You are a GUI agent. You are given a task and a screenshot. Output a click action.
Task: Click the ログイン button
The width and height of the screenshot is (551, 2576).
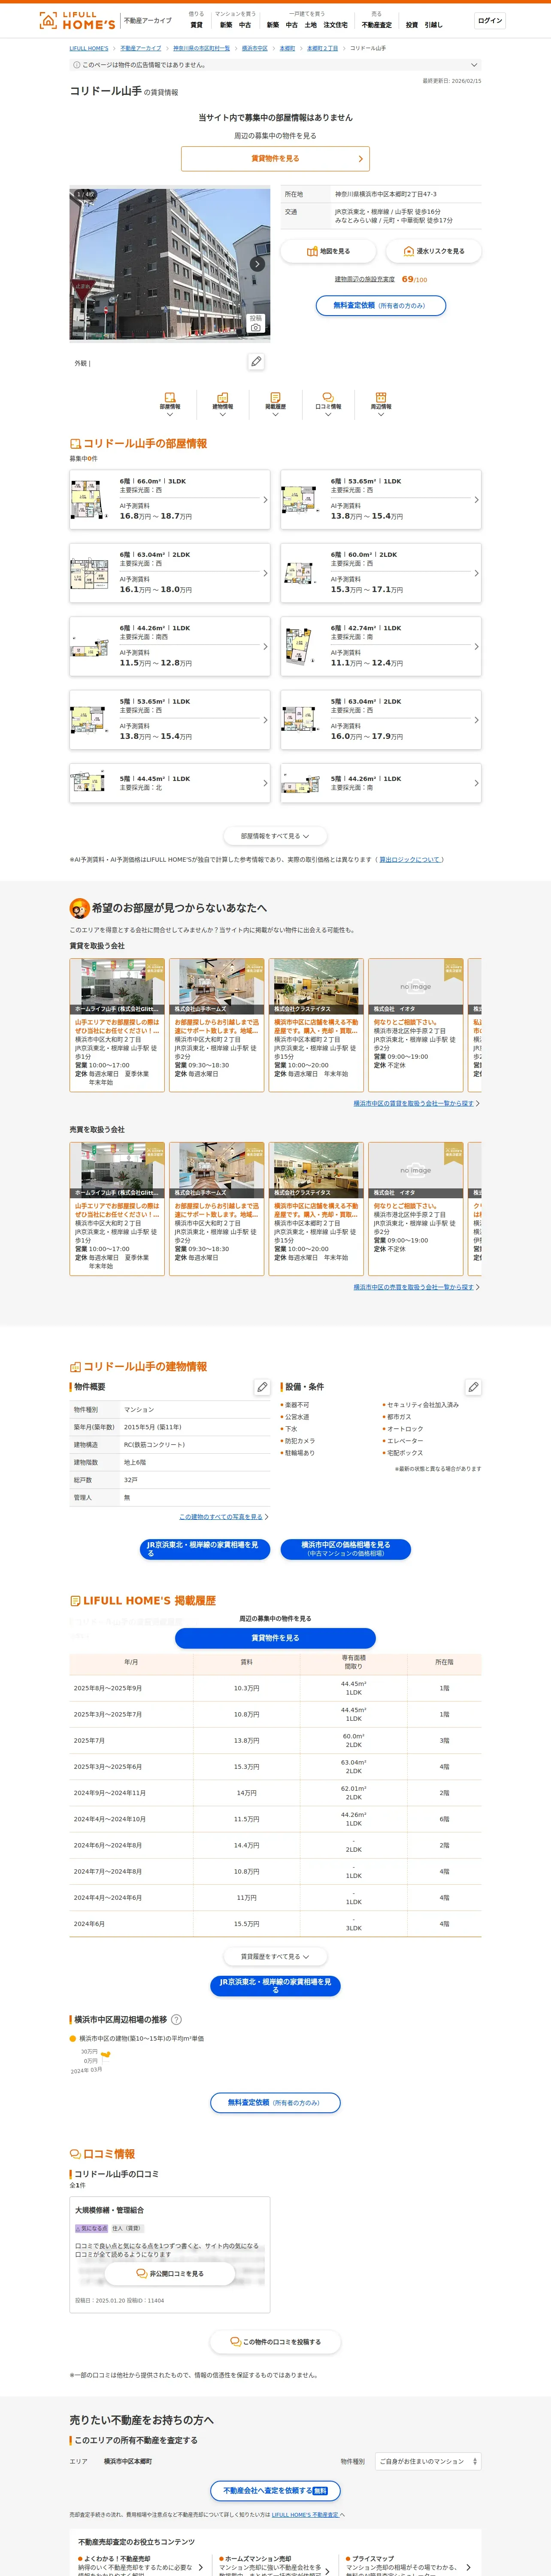(x=490, y=21)
